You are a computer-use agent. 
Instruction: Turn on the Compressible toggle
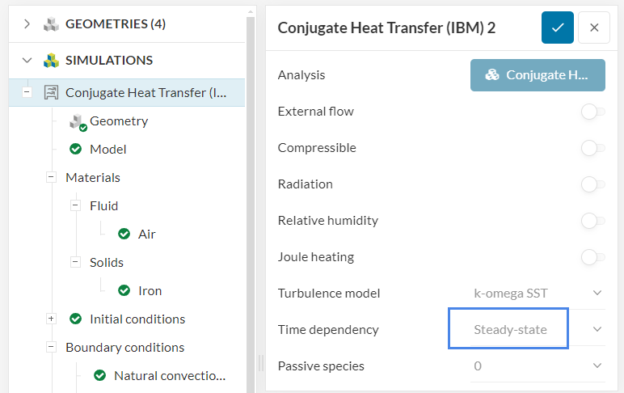(592, 148)
